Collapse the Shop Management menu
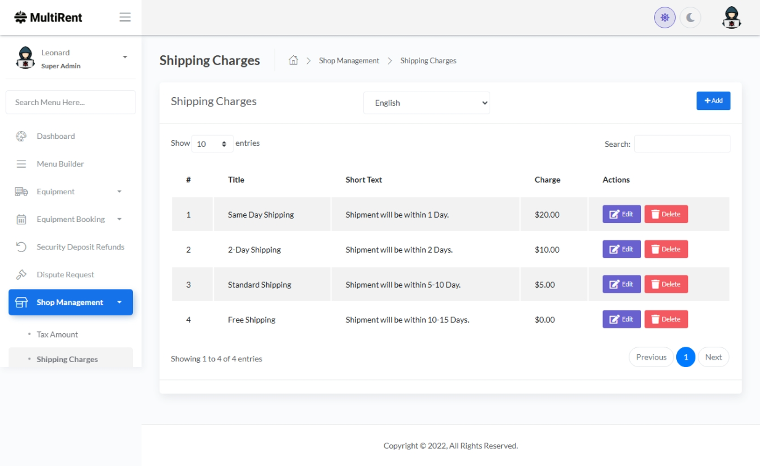The height and width of the screenshot is (466, 760). 70,302
